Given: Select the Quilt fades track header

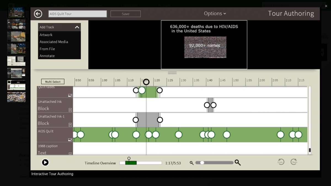Looking at the screenshot, I should 55,92.
